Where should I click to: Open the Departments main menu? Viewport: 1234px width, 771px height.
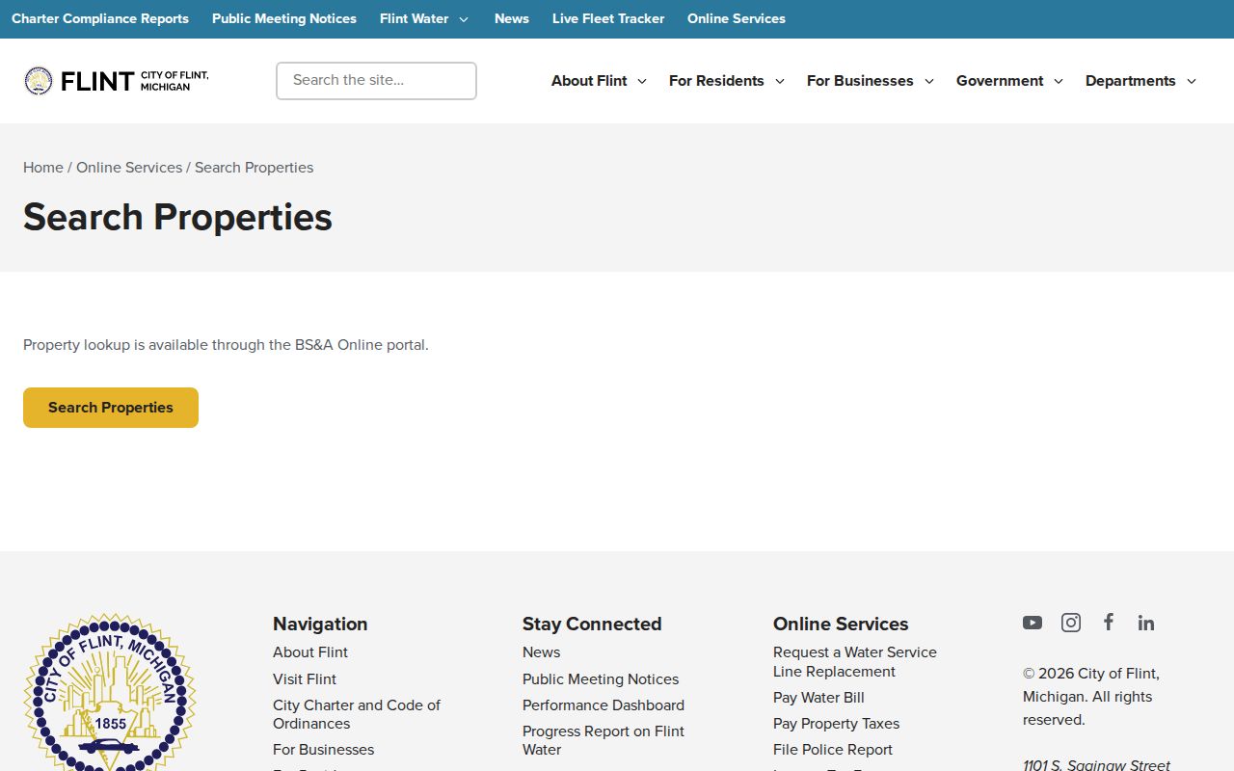(x=1131, y=81)
